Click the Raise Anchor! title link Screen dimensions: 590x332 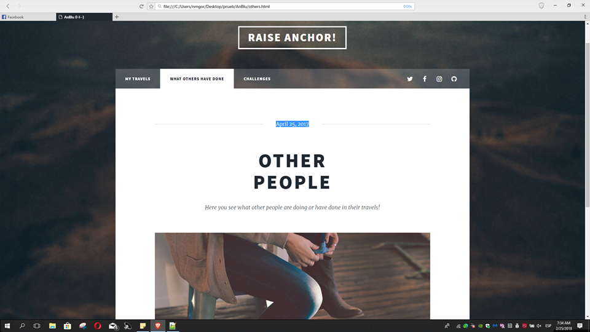pyautogui.click(x=292, y=38)
